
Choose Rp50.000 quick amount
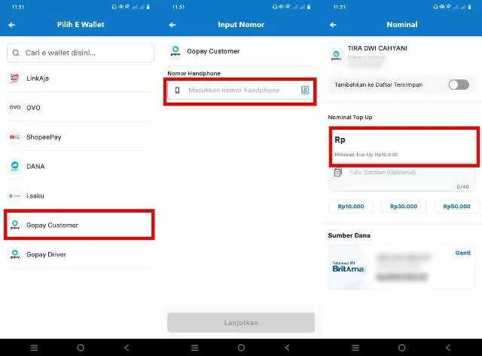coord(456,207)
